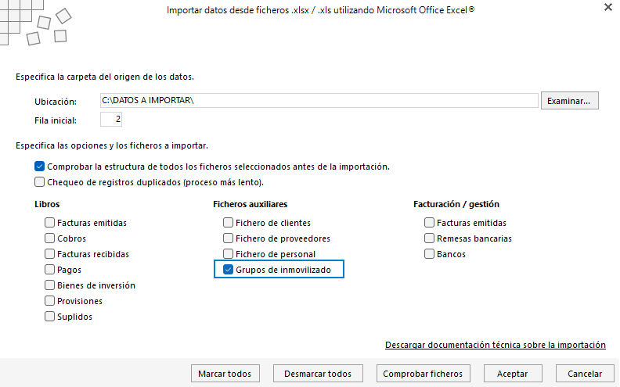This screenshot has height=387, width=620.
Task: Enable the Bancos checkbox
Action: click(x=430, y=254)
